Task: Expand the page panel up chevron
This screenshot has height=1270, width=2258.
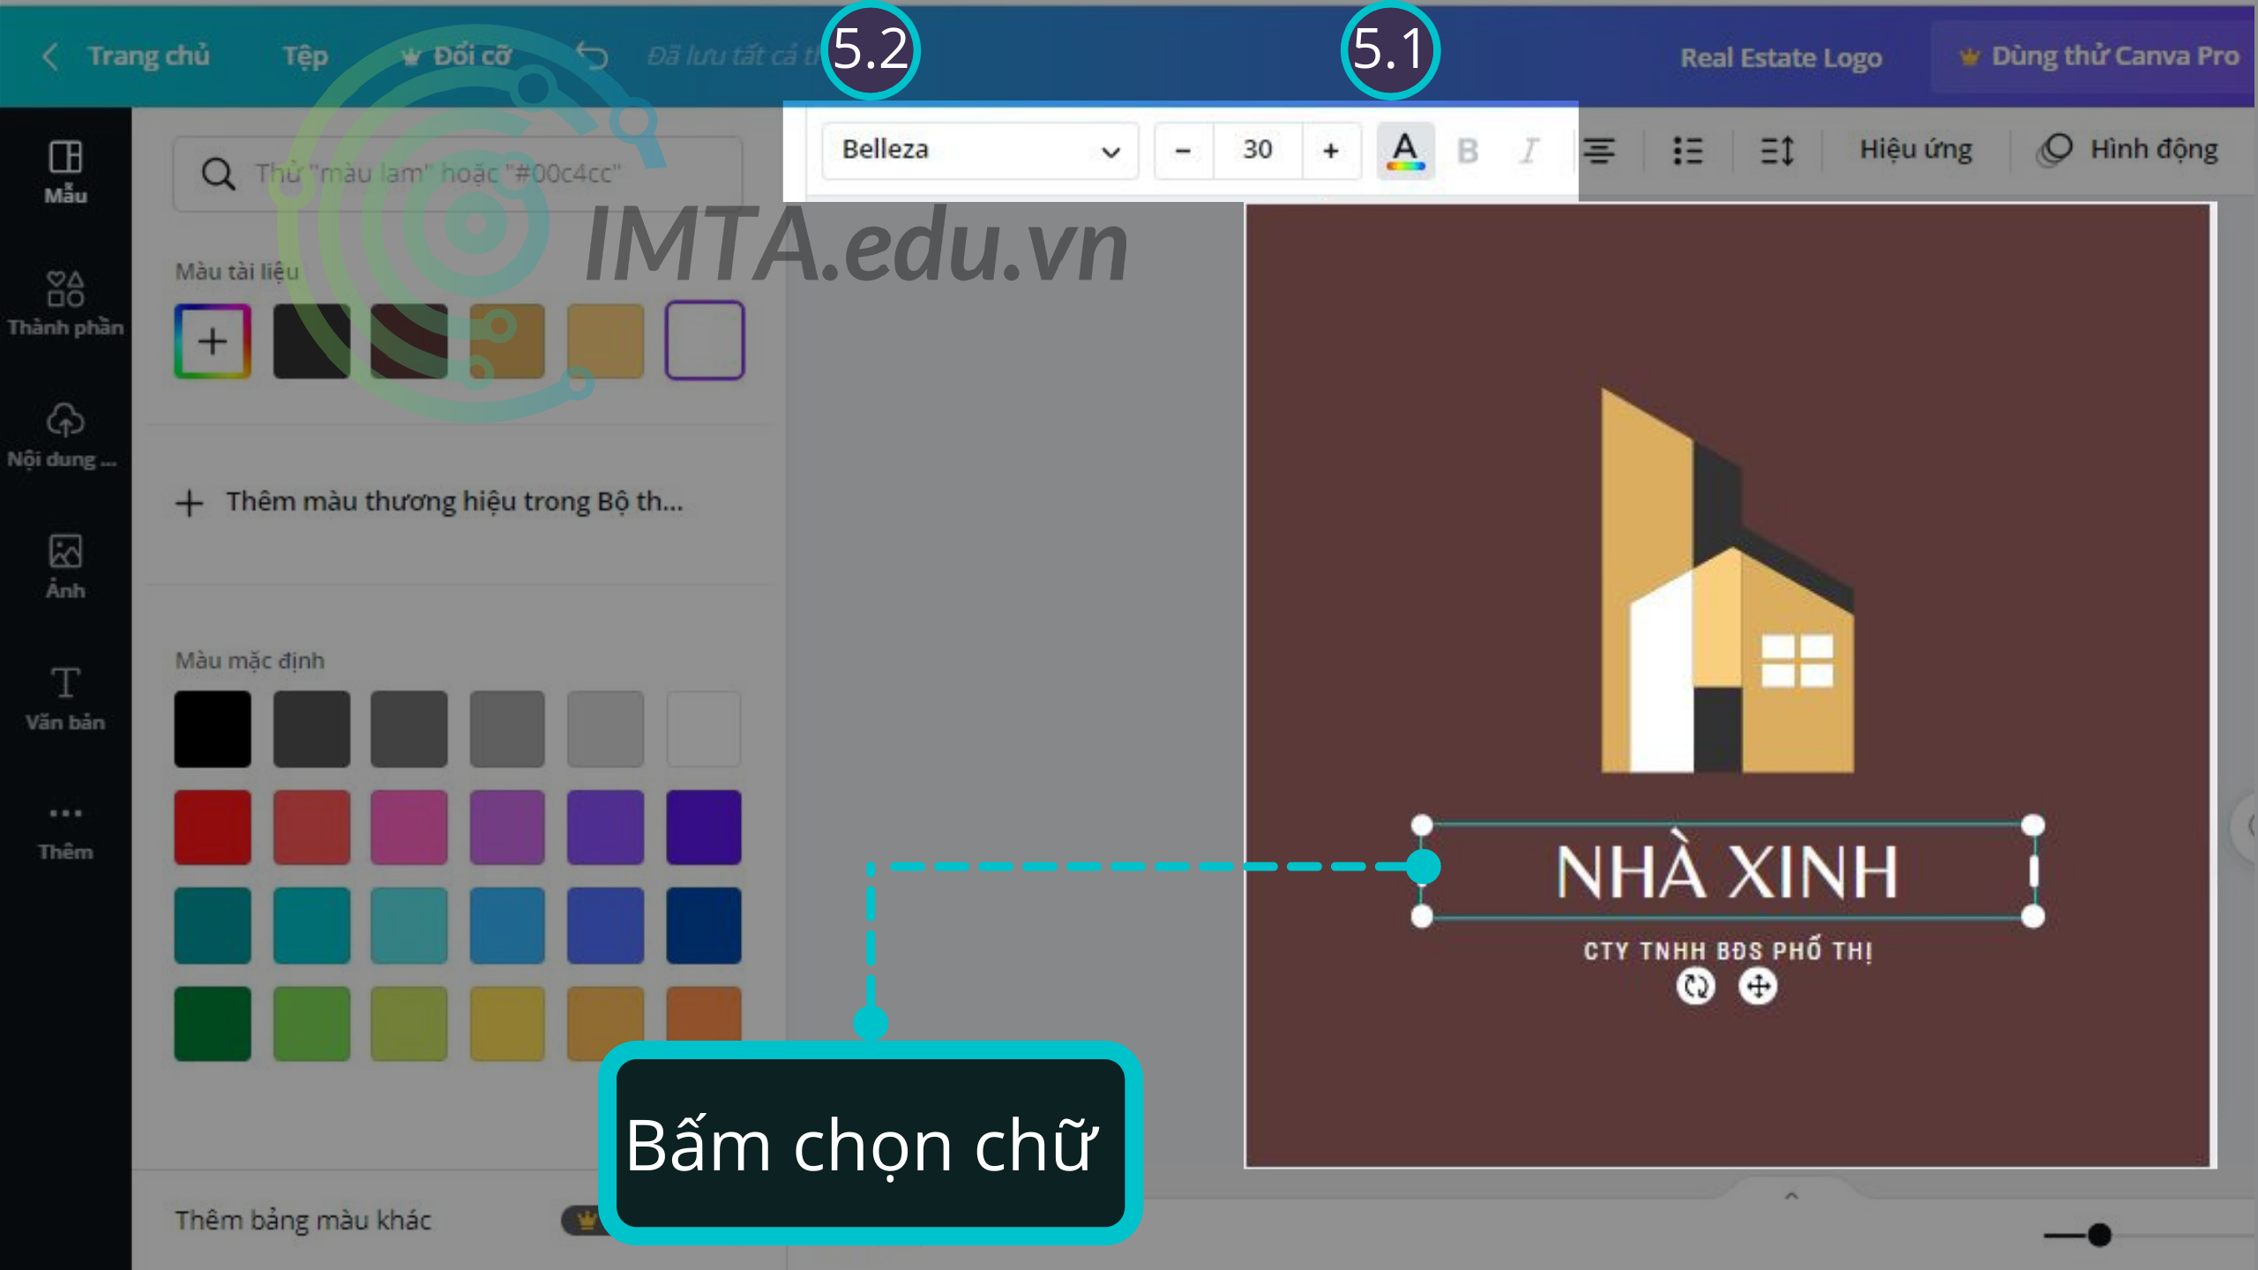Action: coord(1791,1197)
